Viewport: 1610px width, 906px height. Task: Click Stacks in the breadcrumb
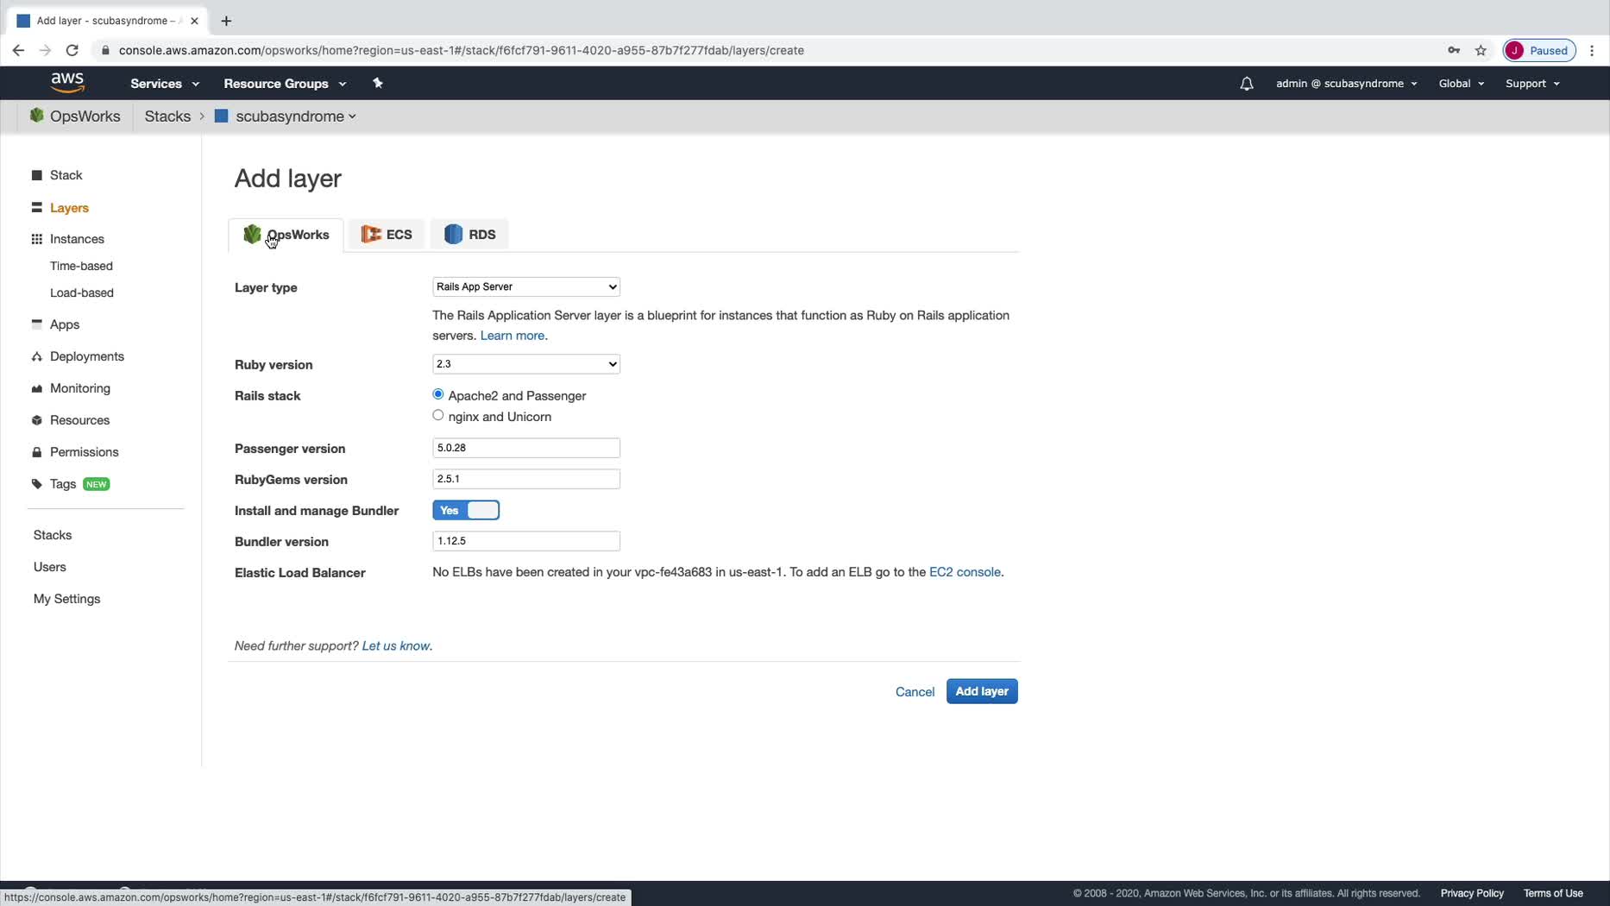[167, 116]
